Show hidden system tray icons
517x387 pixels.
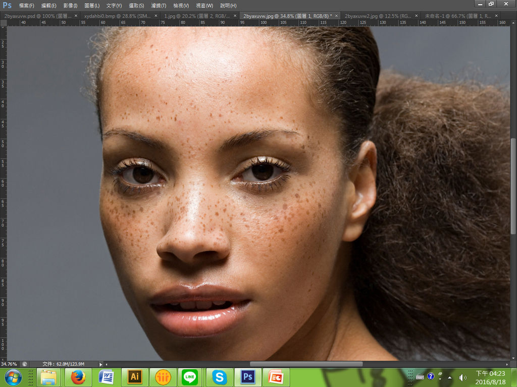(x=450, y=377)
